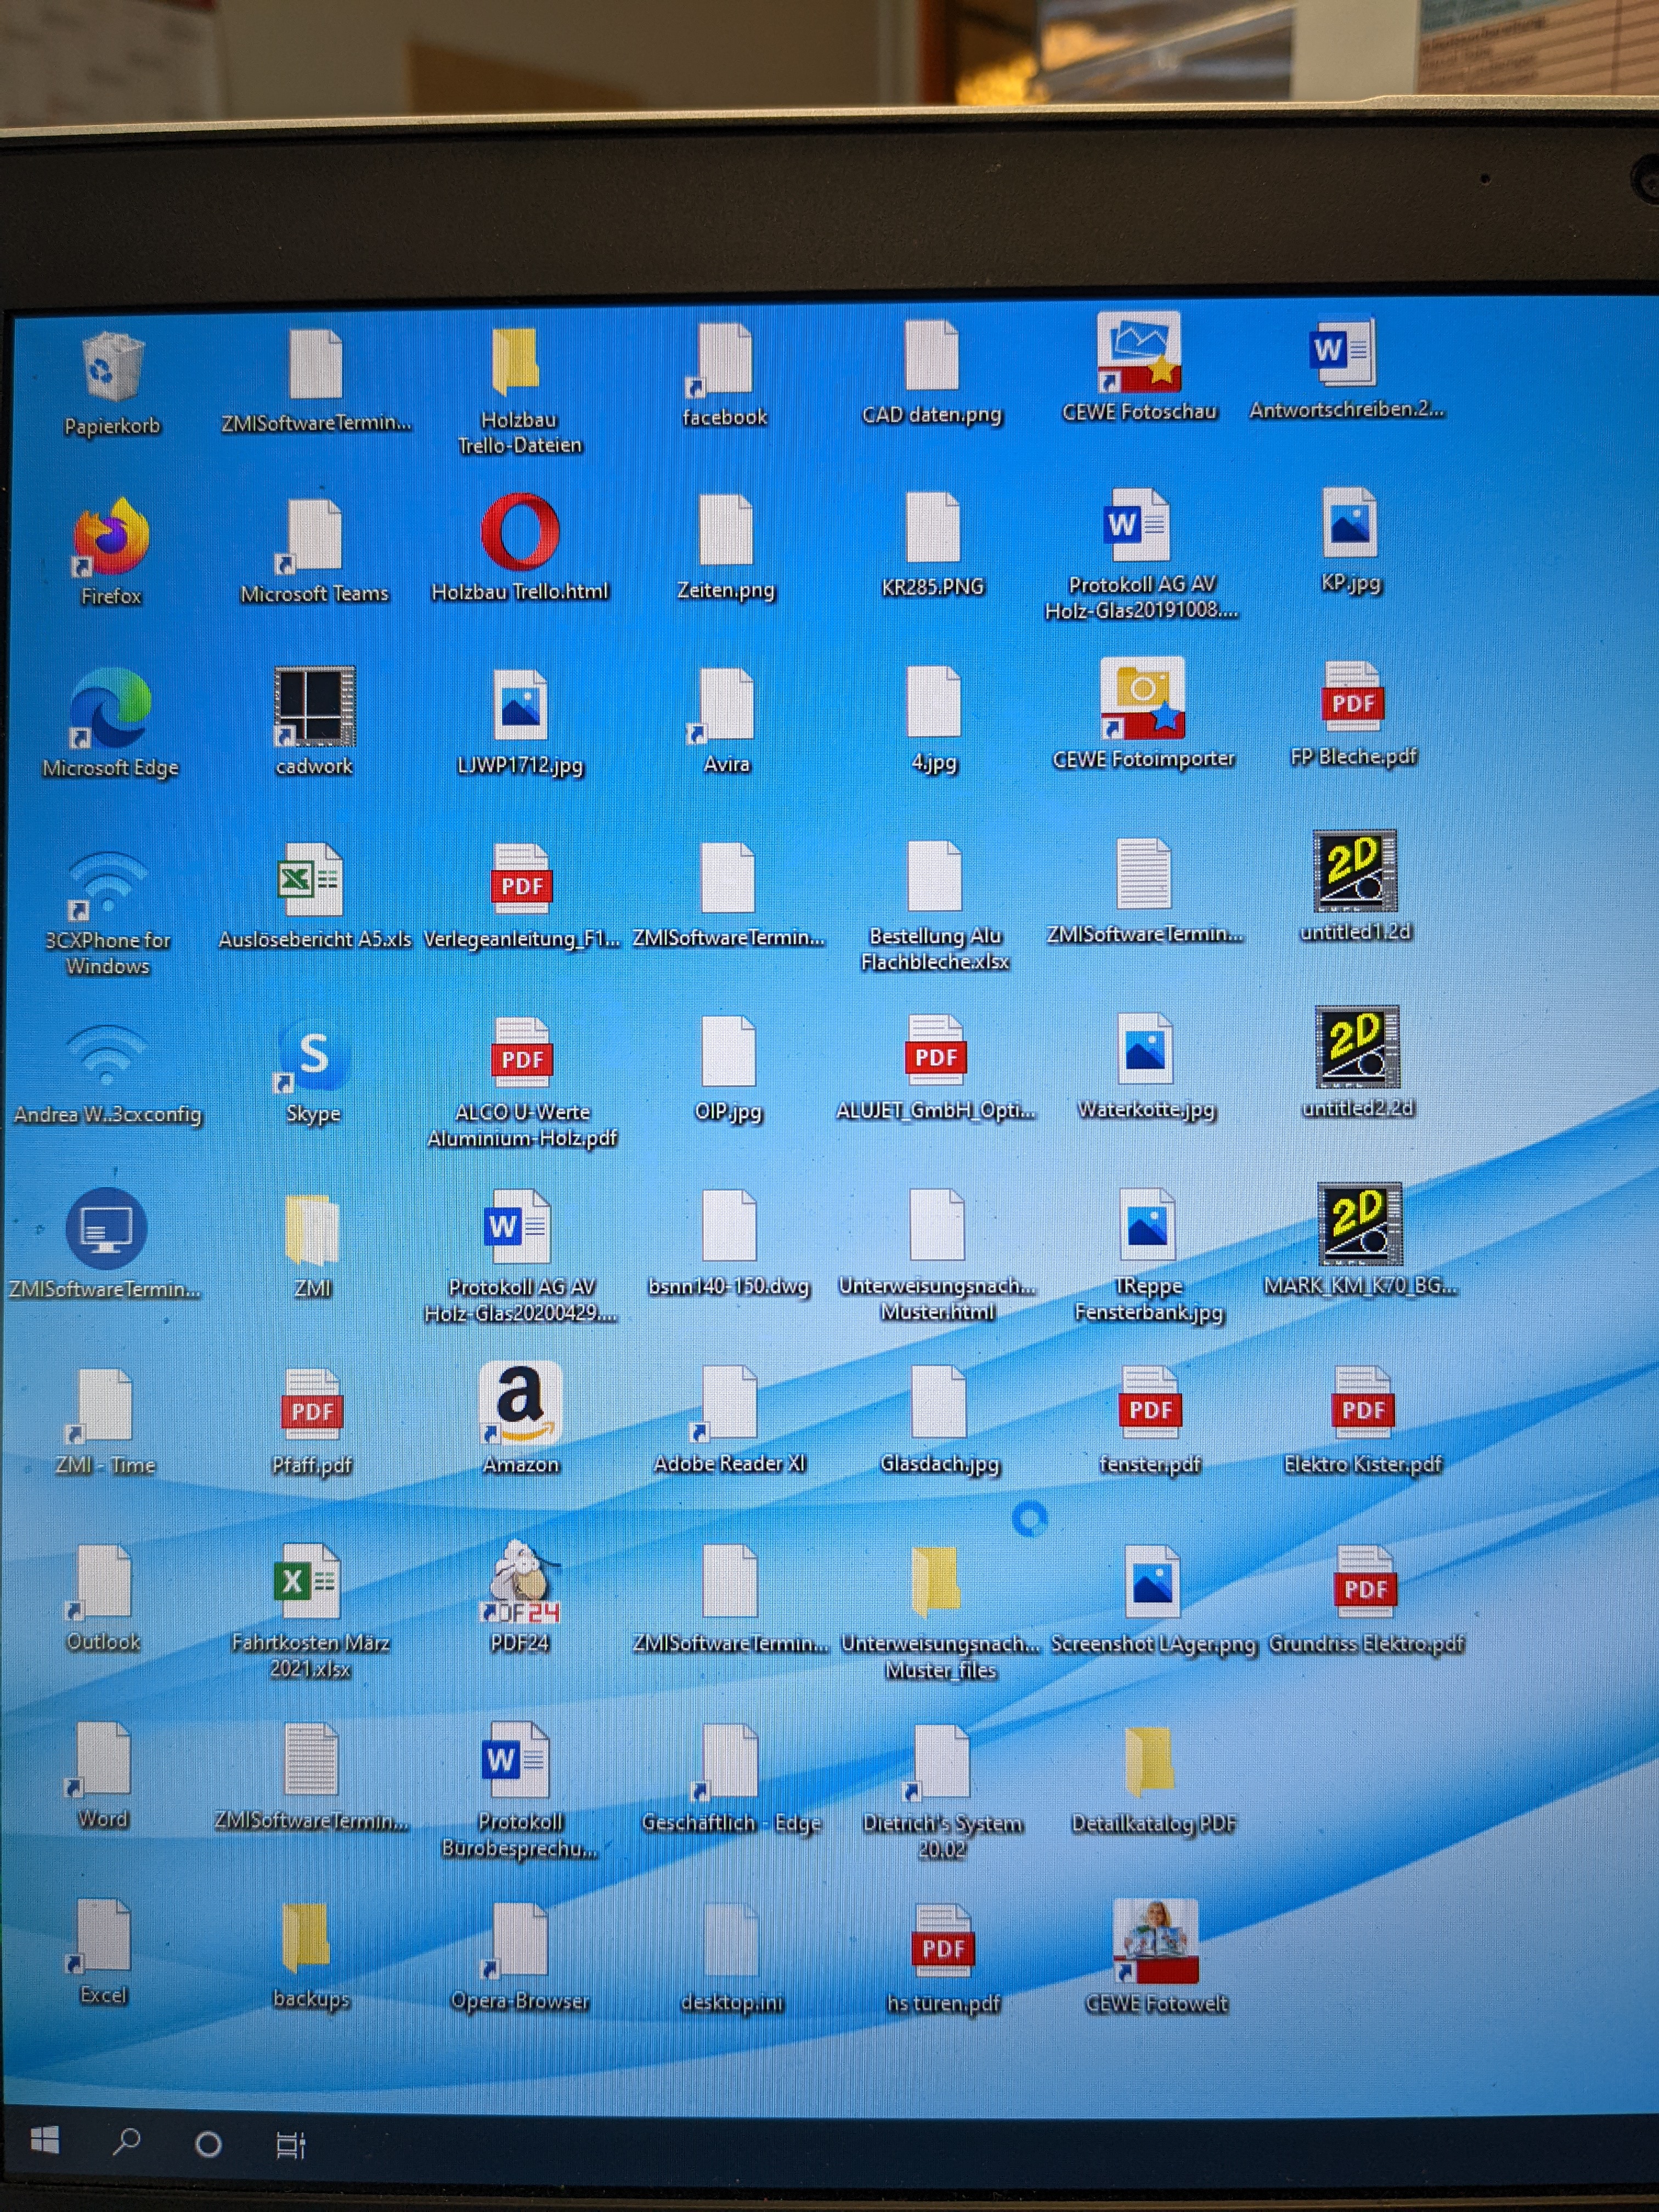This screenshot has width=1659, height=2212.
Task: Select the untitled1.2d file icon
Action: 1355,872
